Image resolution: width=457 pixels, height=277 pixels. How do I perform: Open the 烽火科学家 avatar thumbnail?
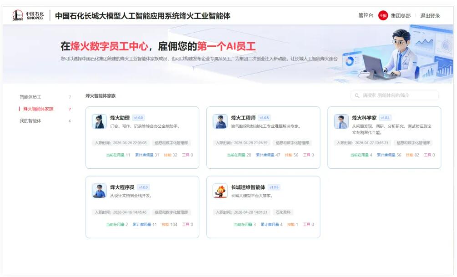point(341,121)
